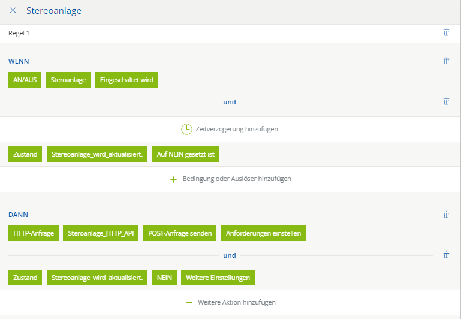Change the 'Eingeschaltet wird' condition
This screenshot has width=461, height=319.
pyautogui.click(x=126, y=80)
